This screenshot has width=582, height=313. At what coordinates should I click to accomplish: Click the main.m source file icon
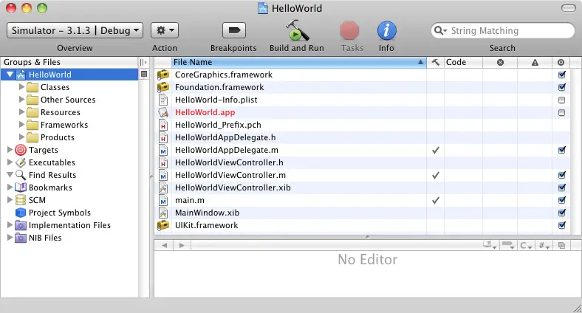[x=163, y=200]
